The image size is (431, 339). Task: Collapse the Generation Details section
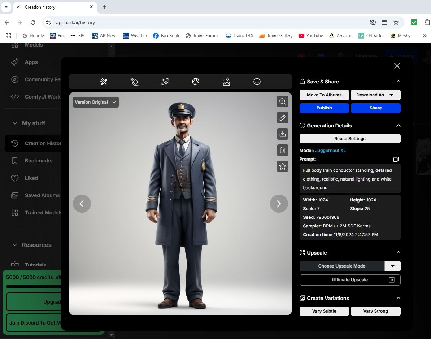[x=399, y=126]
